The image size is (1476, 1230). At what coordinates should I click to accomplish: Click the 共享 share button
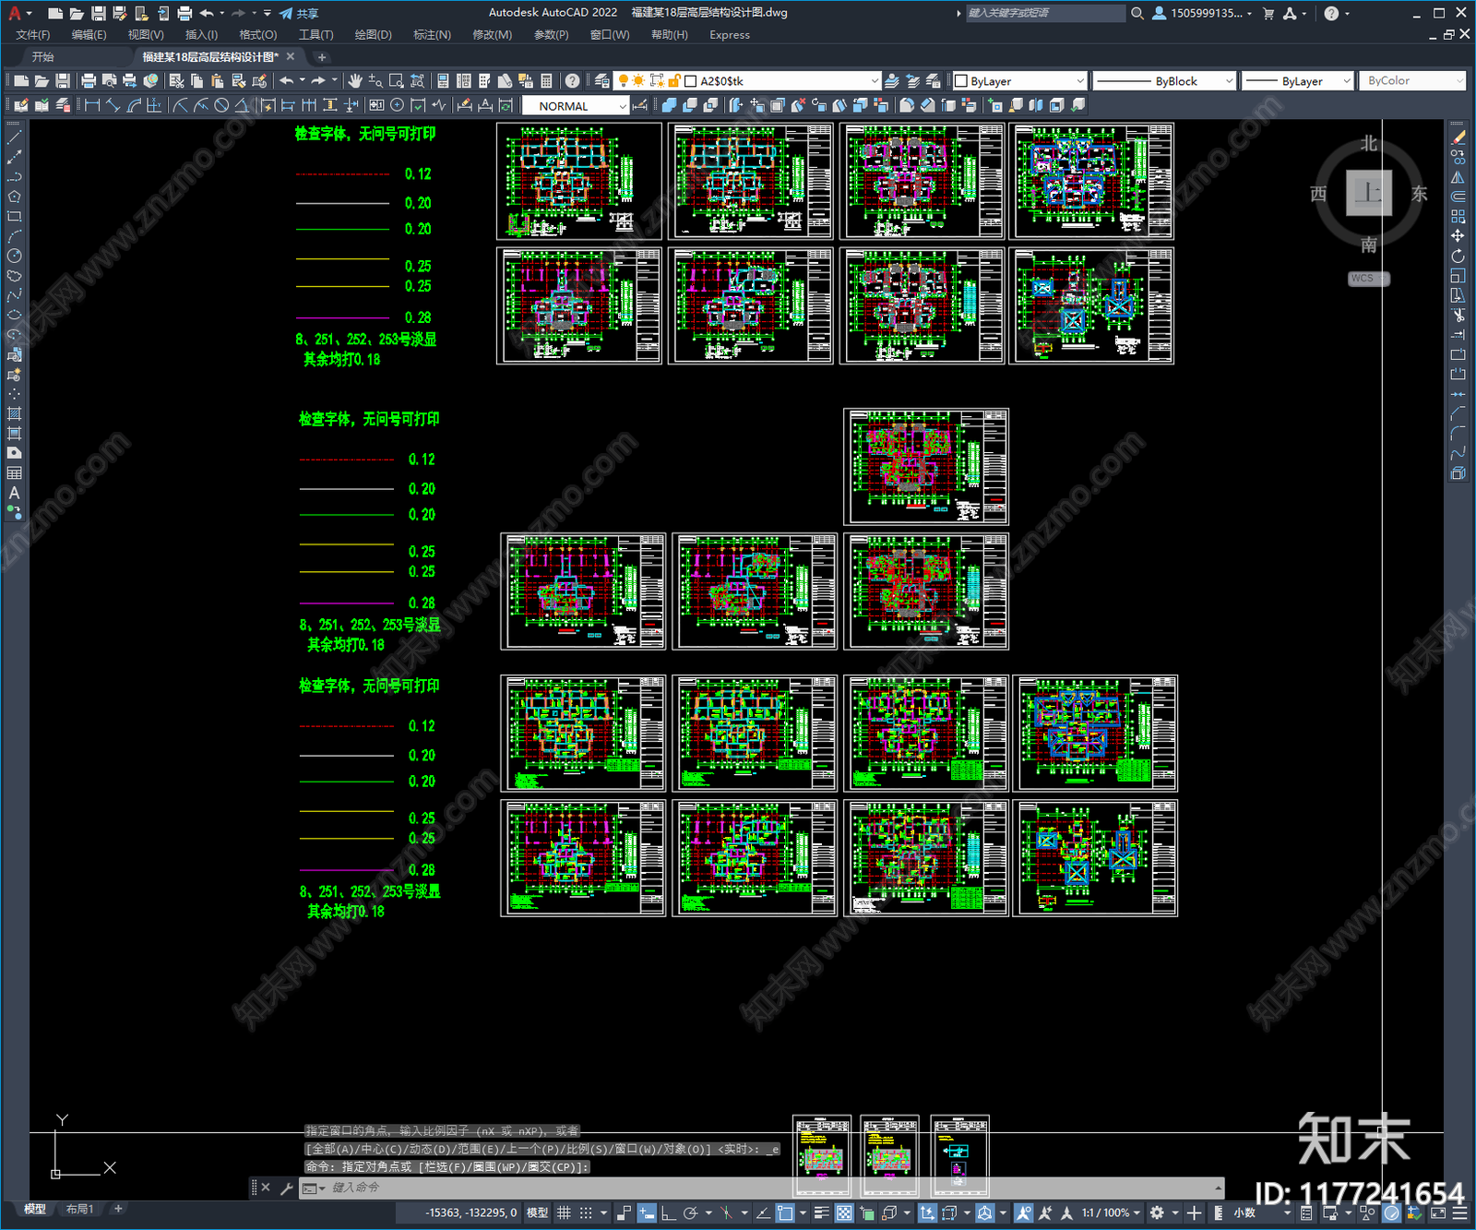299,13
